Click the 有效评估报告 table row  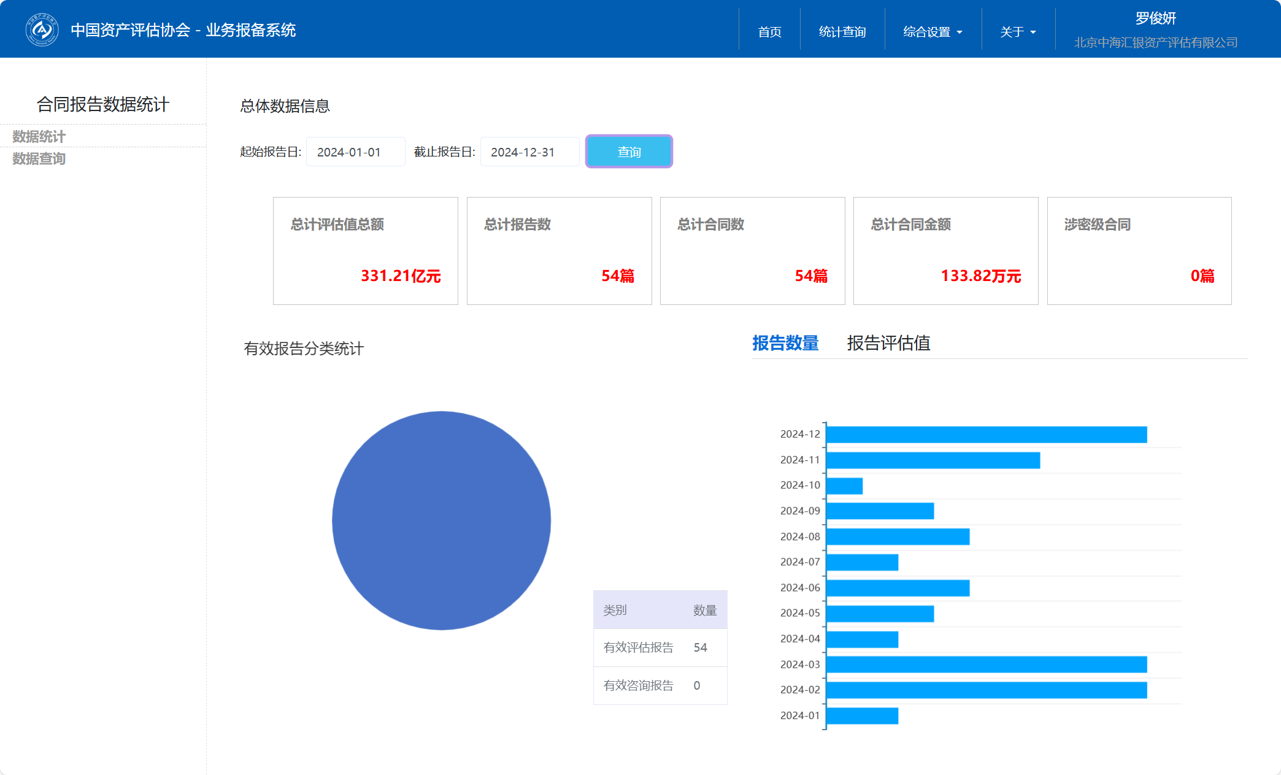click(660, 647)
